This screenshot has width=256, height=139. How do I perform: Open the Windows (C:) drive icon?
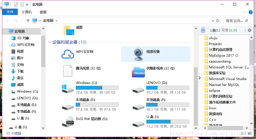[x=68, y=89]
